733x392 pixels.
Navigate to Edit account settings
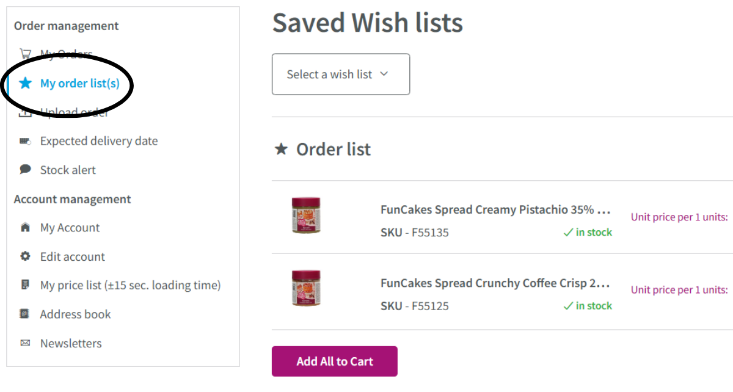point(73,257)
